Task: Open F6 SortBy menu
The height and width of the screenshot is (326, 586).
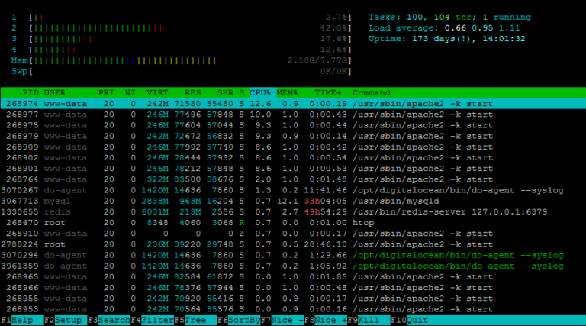Action: tap(238, 321)
